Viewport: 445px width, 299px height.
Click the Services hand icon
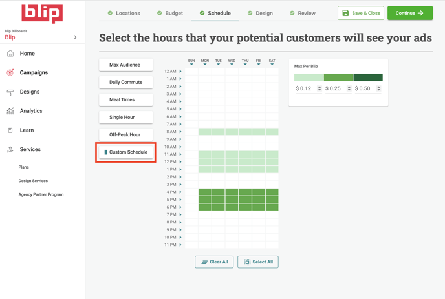[10, 149]
